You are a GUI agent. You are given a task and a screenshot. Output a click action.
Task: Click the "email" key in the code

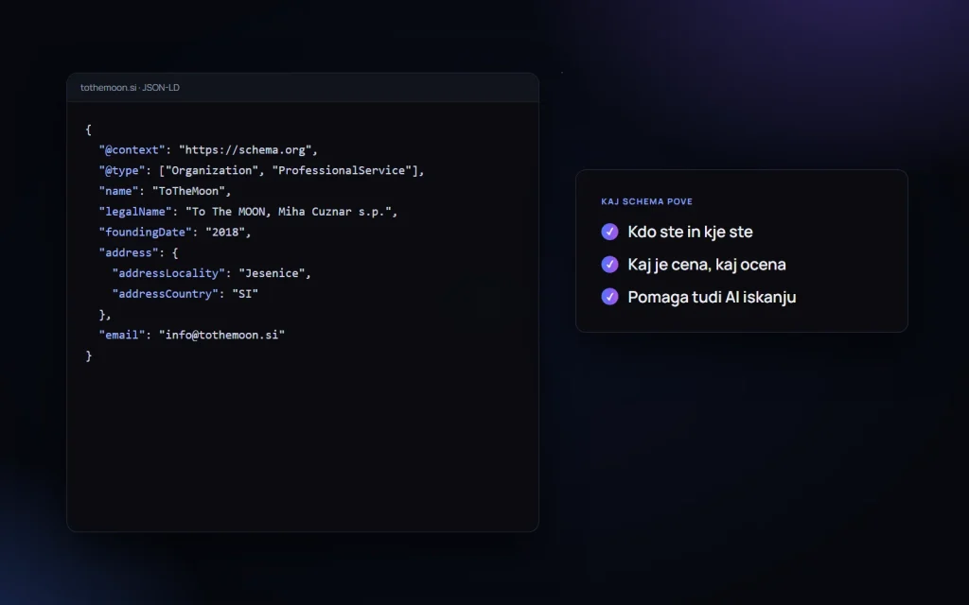[x=122, y=336]
